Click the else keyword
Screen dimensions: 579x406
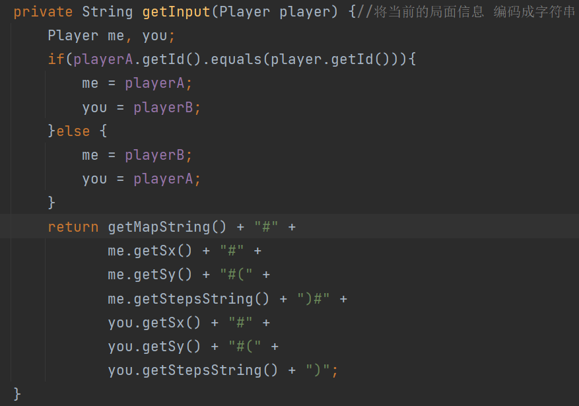coord(73,131)
